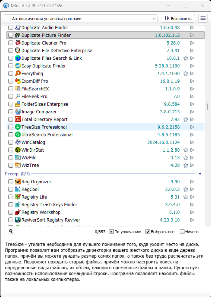Click the WinDirStat app icon

(18, 150)
